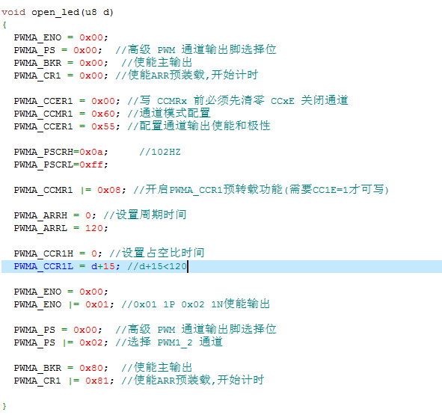Click the u8 d parameter
This screenshot has width=442, height=415.
pos(97,13)
